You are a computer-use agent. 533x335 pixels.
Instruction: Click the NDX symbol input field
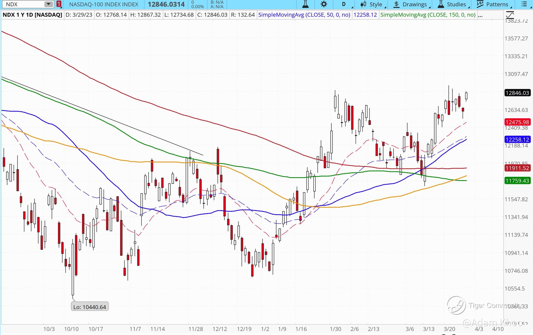23,4
